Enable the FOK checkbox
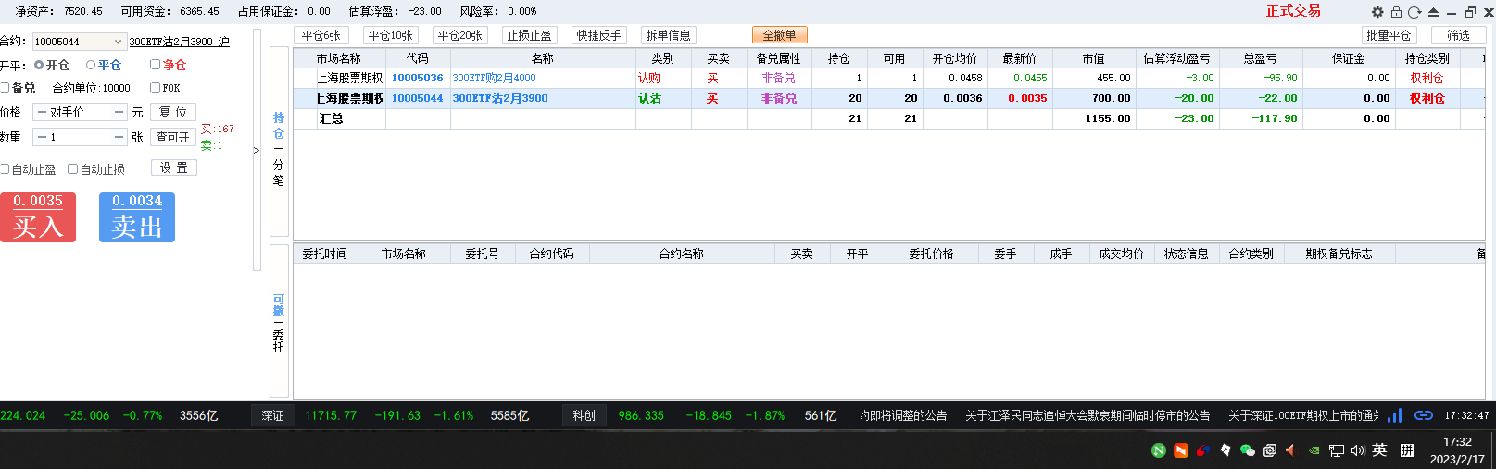Image resolution: width=1496 pixels, height=469 pixels. [156, 88]
